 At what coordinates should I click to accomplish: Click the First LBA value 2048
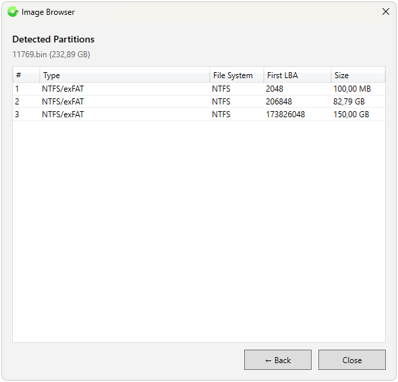click(x=275, y=89)
